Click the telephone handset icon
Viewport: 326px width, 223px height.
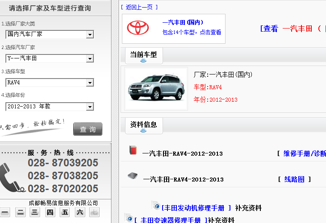coord(12,178)
